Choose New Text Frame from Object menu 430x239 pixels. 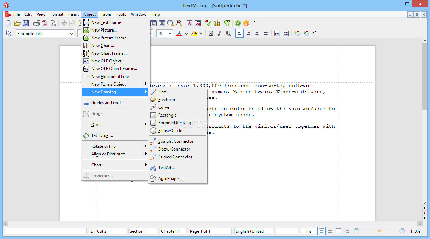[115, 22]
